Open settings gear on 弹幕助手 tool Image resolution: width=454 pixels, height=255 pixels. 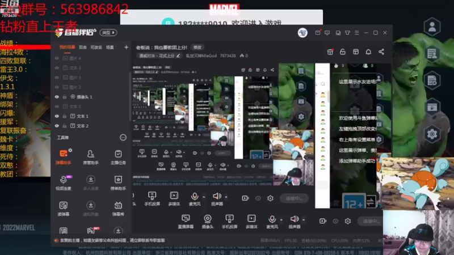click(x=70, y=150)
